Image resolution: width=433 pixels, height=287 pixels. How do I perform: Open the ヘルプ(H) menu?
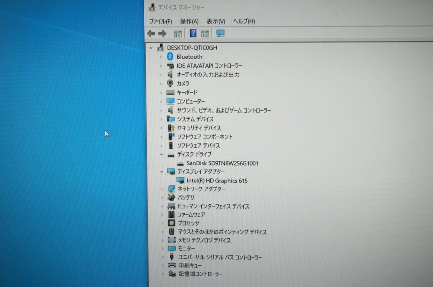244,21
